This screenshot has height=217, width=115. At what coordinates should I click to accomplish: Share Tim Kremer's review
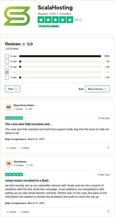click(25, 212)
